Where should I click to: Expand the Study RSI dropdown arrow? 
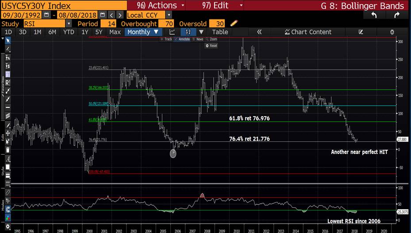69,23
